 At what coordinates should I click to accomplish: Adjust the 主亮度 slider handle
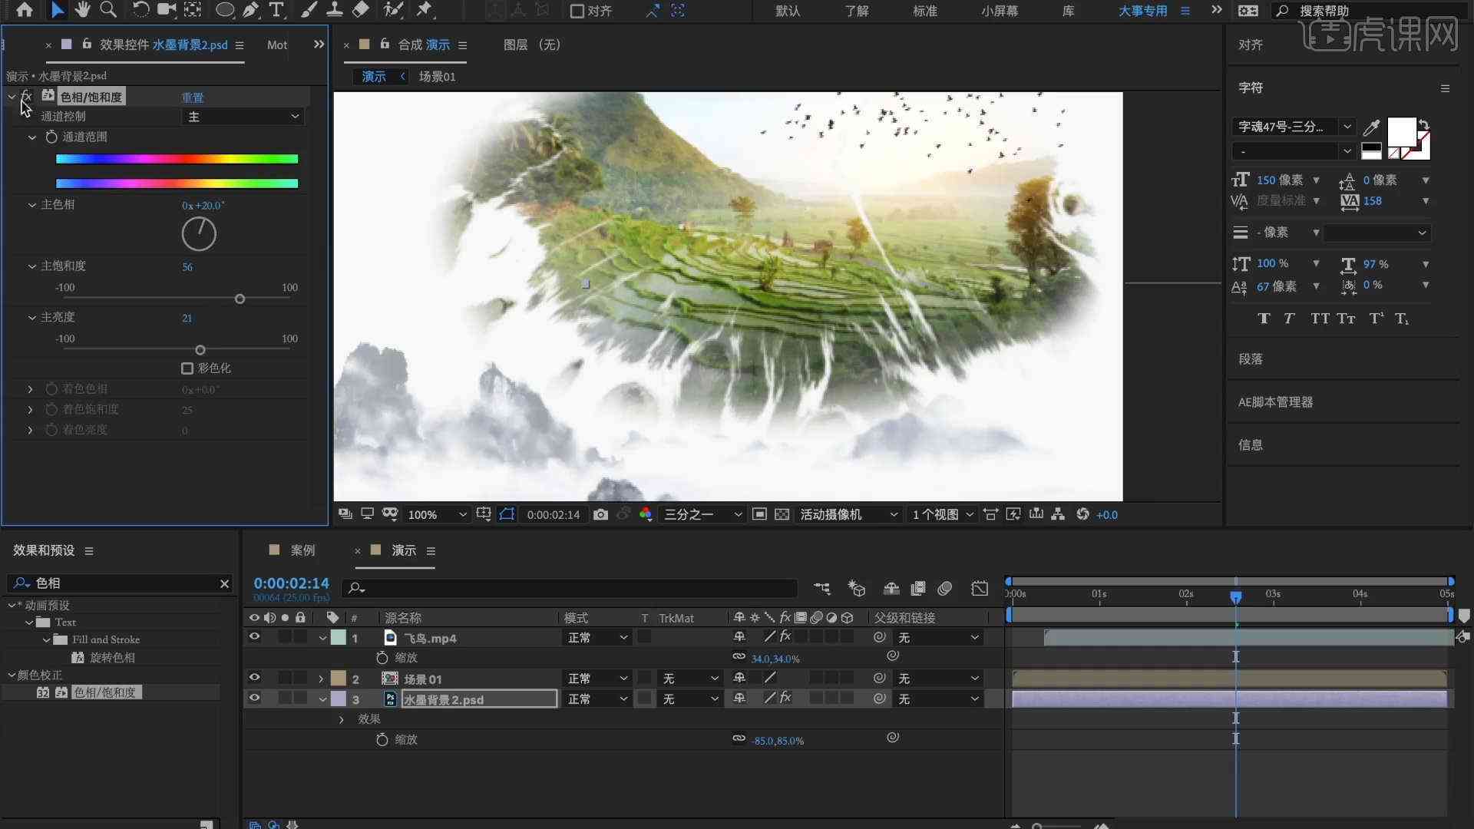(x=200, y=350)
